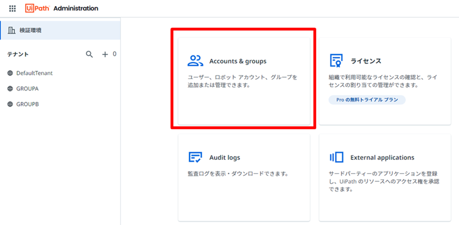Click the Audit logs checklist icon
Image resolution: width=459 pixels, height=225 pixels.
click(195, 157)
